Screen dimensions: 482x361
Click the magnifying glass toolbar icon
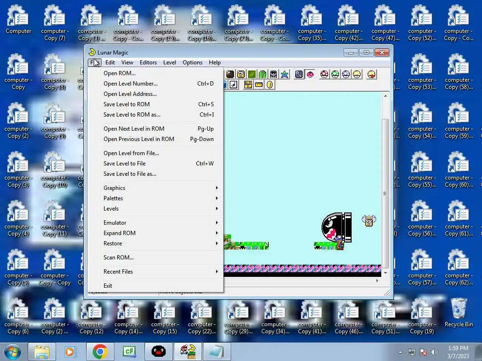tap(298, 74)
